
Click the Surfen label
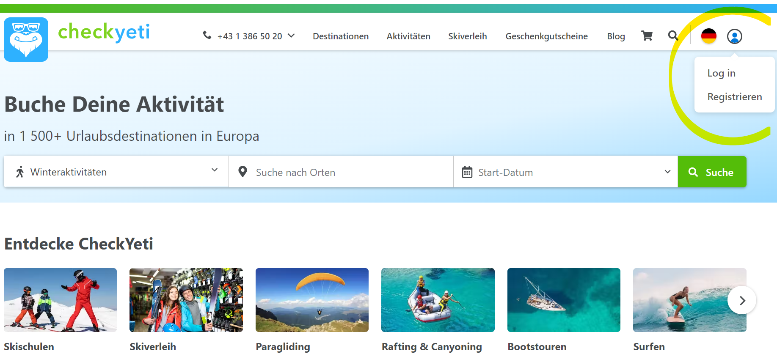click(649, 347)
